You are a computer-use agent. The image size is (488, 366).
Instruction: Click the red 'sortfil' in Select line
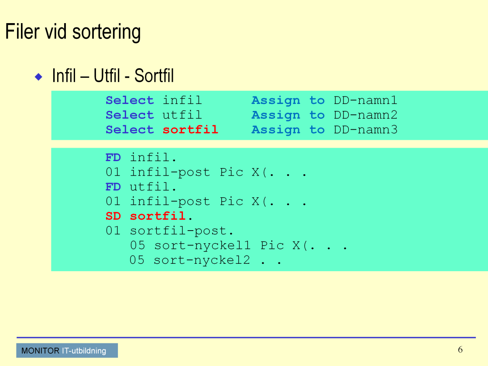tap(190, 130)
